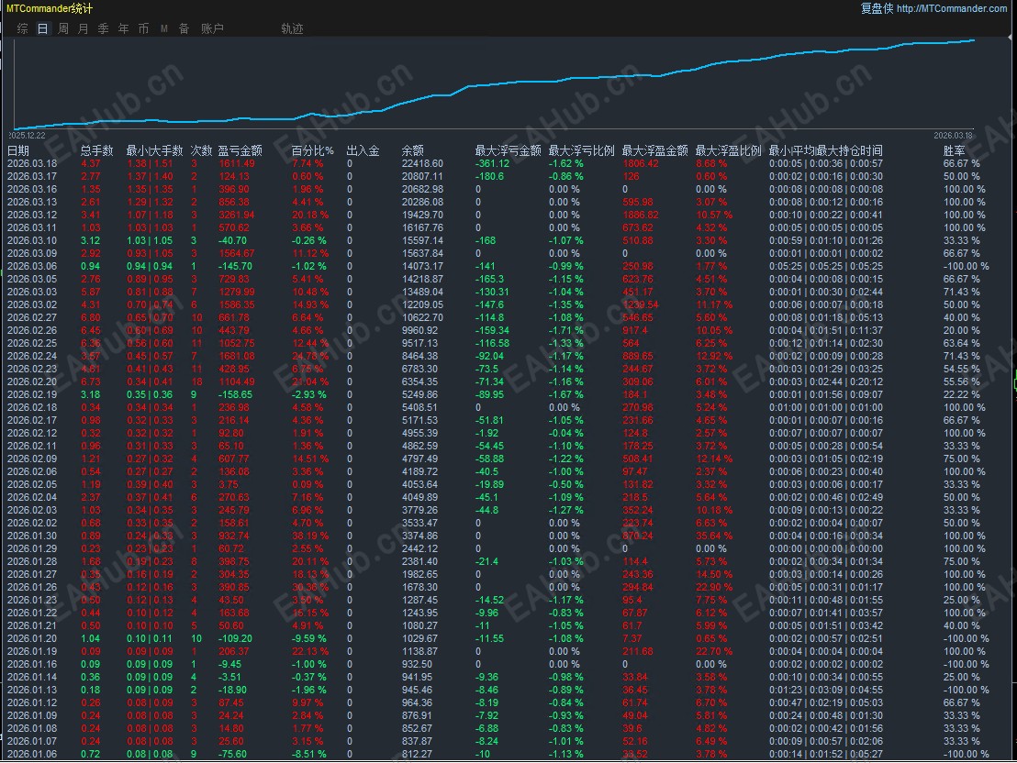
Task: Click the 轨迹 track button
Action: point(292,28)
